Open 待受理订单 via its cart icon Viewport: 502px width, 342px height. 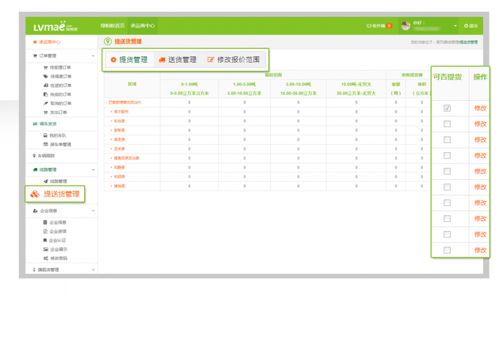(45, 68)
